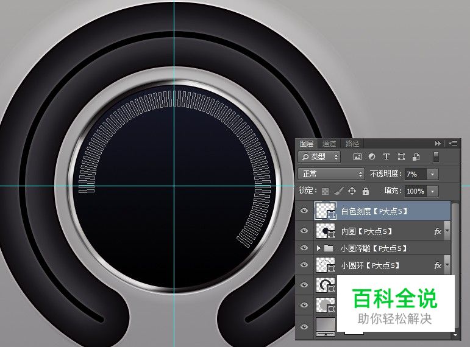
Task: Enable lock position icon
Action: coord(352,191)
